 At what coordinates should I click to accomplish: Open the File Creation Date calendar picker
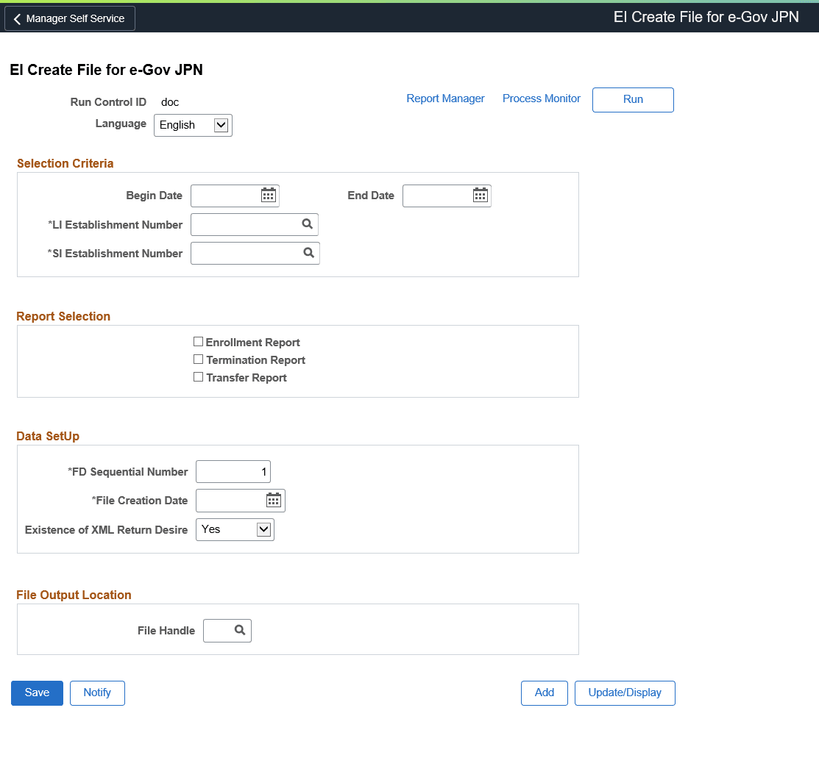click(273, 500)
